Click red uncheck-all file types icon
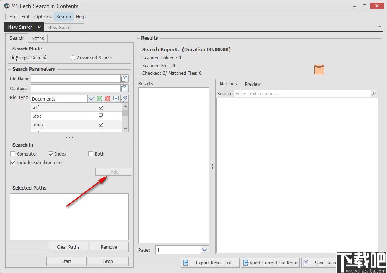The height and width of the screenshot is (273, 387). (x=107, y=99)
